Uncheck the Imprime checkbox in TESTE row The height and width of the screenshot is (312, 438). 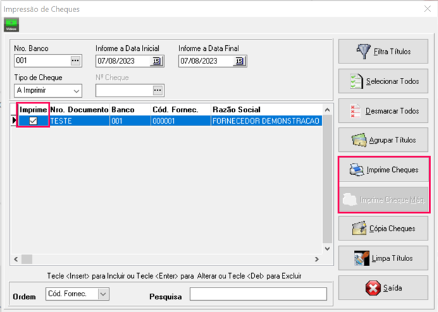tap(34, 121)
